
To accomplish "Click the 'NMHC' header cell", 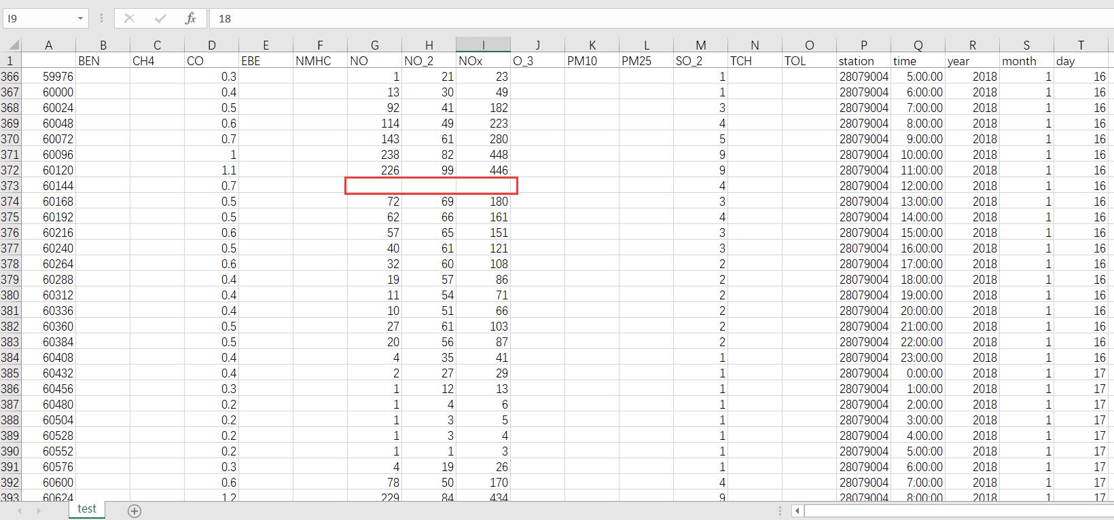I will coord(320,61).
